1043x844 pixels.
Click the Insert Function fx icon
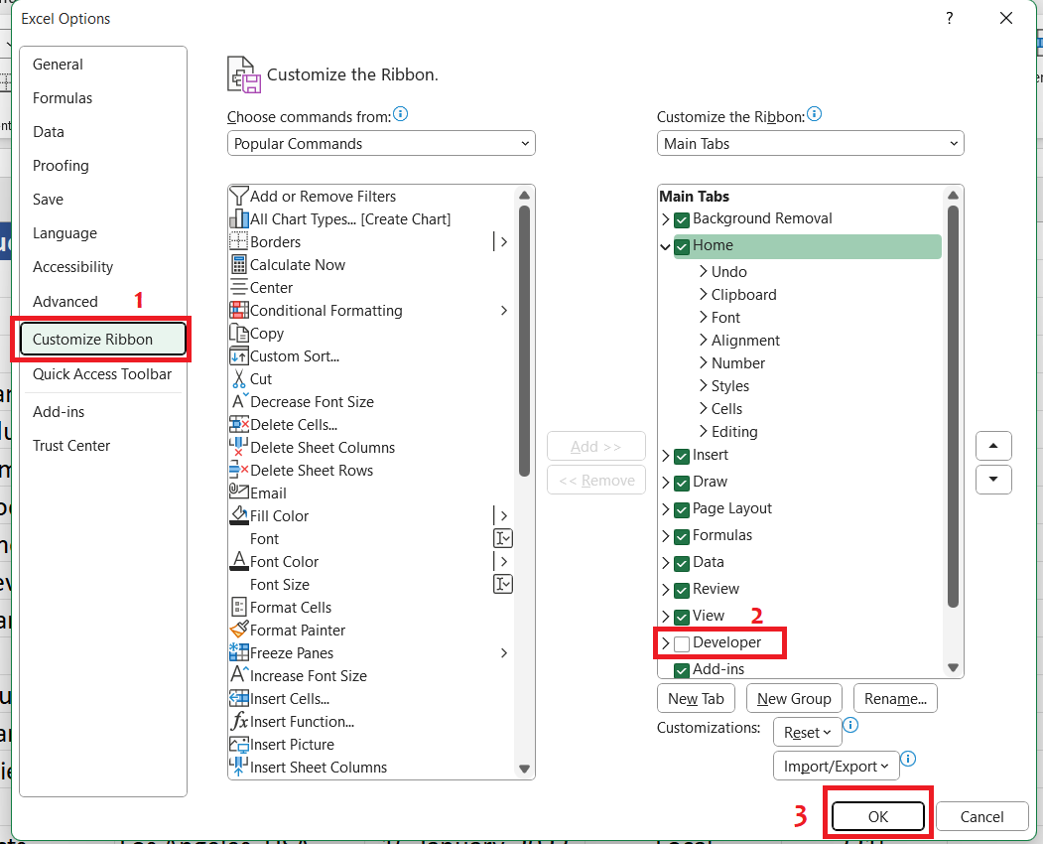[x=239, y=722]
